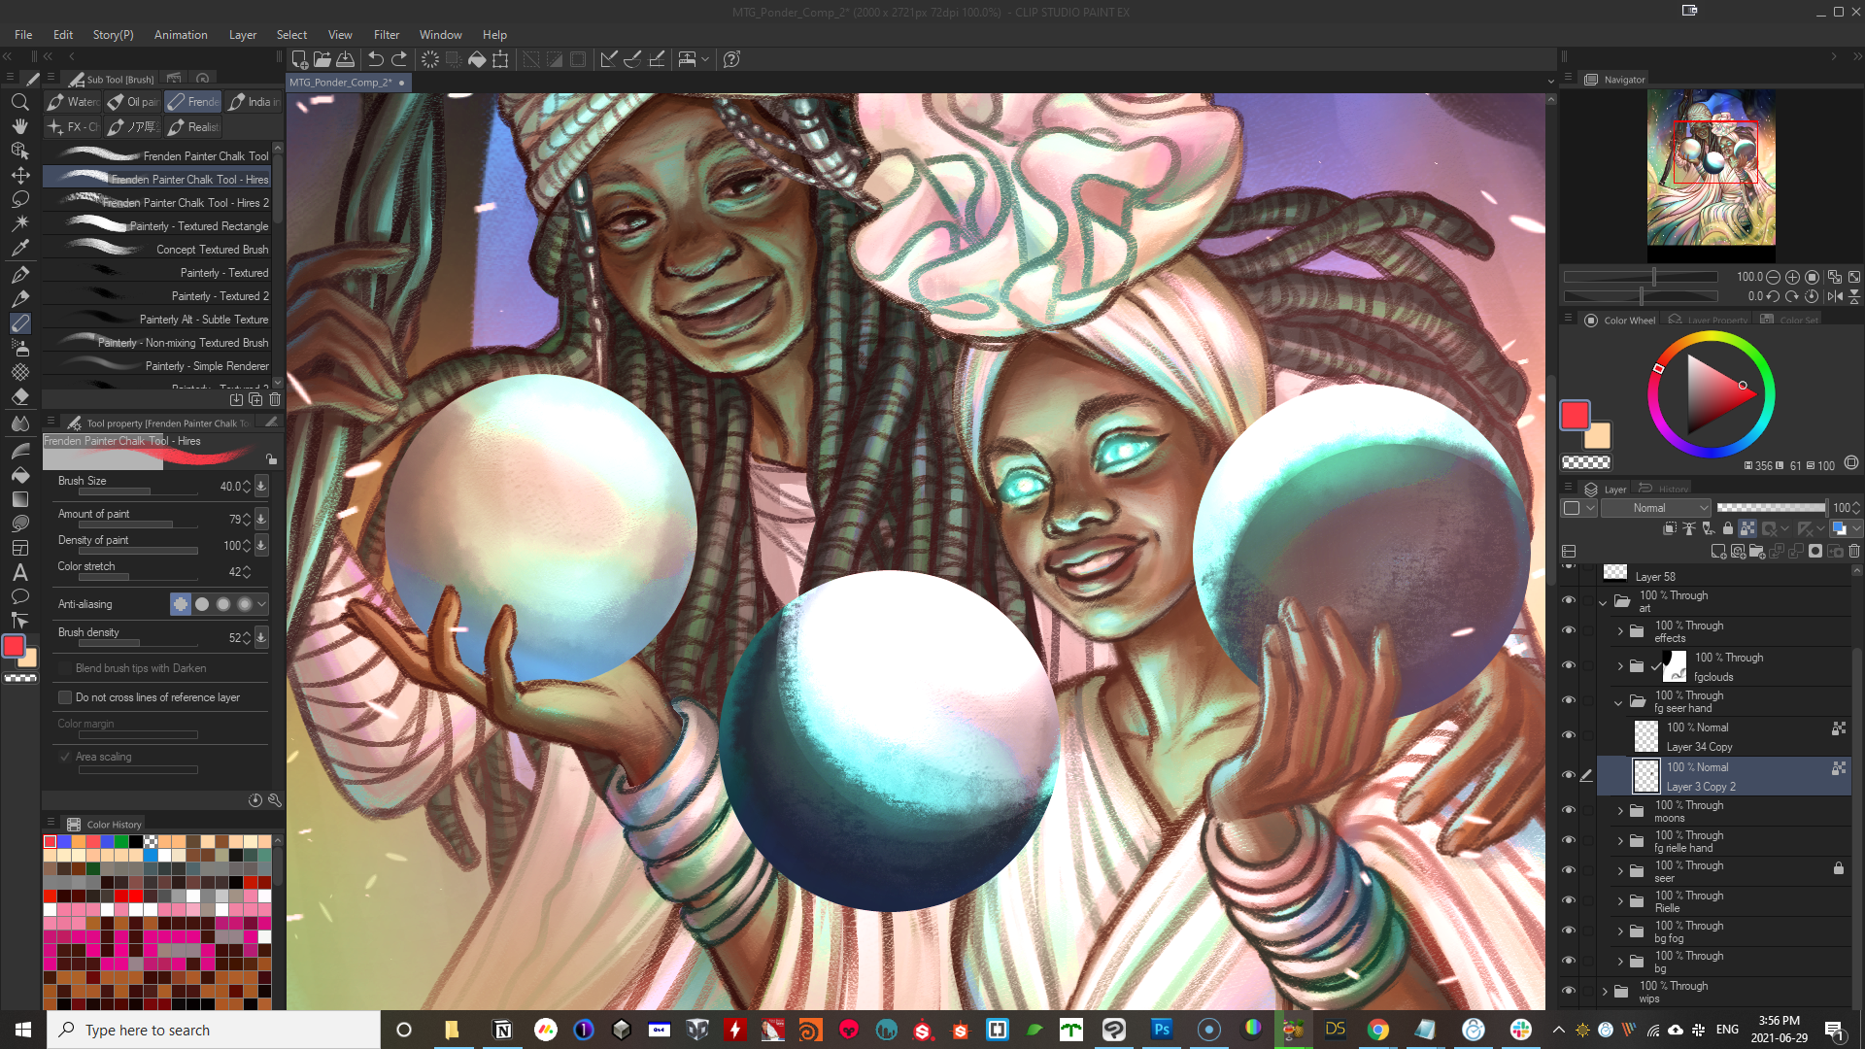Select the Oil paint sub tool group
The height and width of the screenshot is (1049, 1865).
click(133, 102)
